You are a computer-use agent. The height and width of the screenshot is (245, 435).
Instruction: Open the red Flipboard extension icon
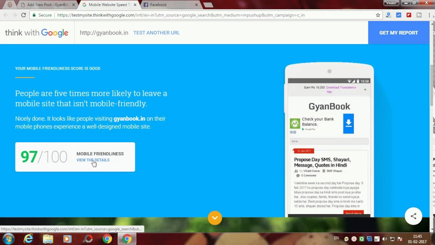(409, 15)
